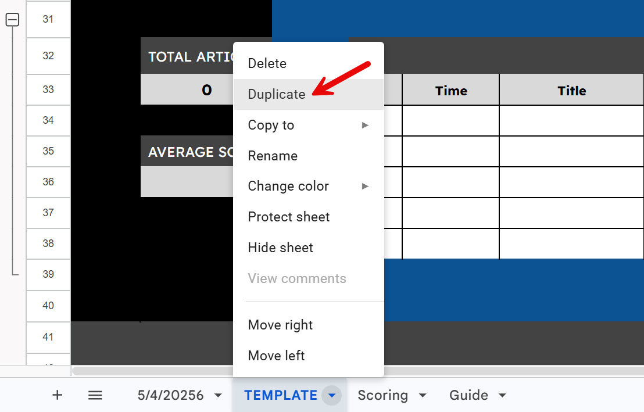Open the TEMPLATE tab dropdown arrow
This screenshot has width=644, height=412.
point(332,396)
